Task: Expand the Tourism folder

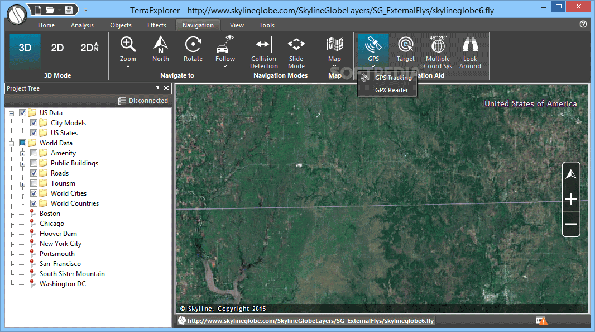Action: 23,184
